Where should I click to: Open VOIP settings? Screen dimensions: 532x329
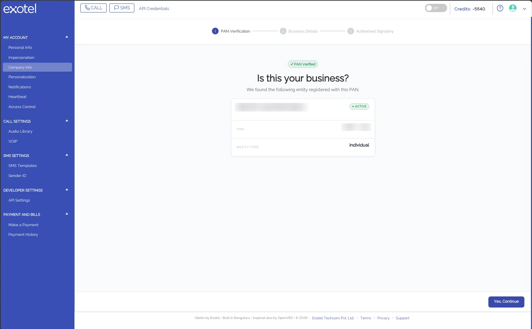pyautogui.click(x=13, y=141)
